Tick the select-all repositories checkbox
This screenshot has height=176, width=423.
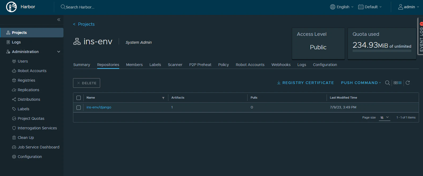(79, 98)
